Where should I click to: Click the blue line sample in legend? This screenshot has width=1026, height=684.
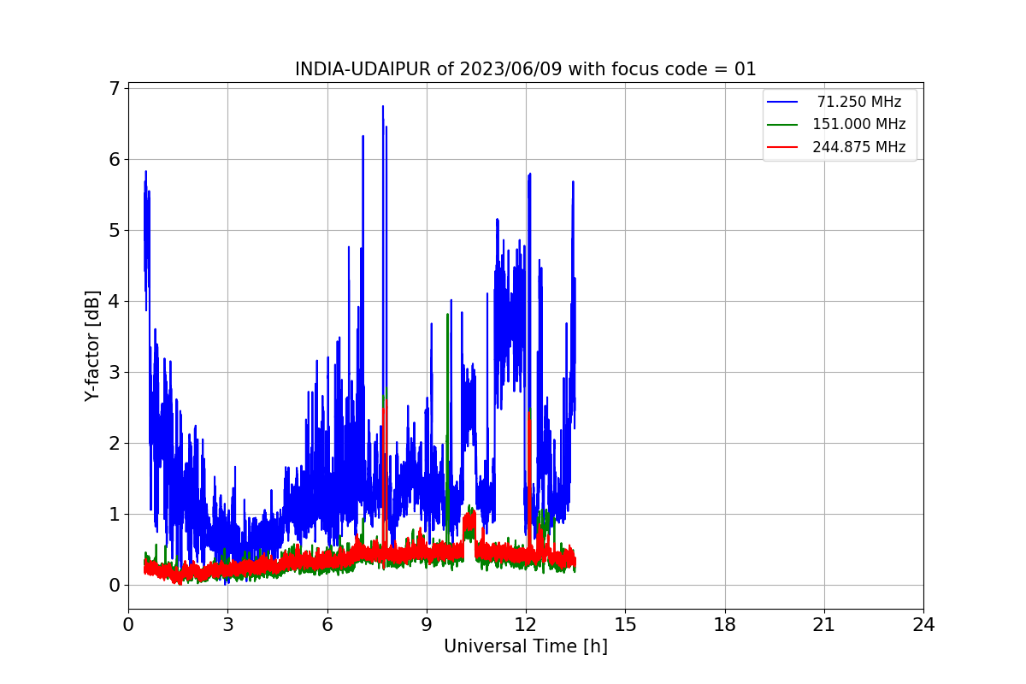pyautogui.click(x=783, y=102)
